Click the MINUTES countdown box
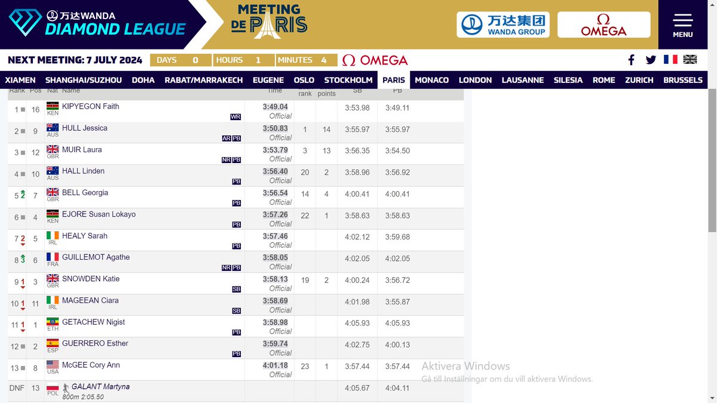 tap(305, 60)
